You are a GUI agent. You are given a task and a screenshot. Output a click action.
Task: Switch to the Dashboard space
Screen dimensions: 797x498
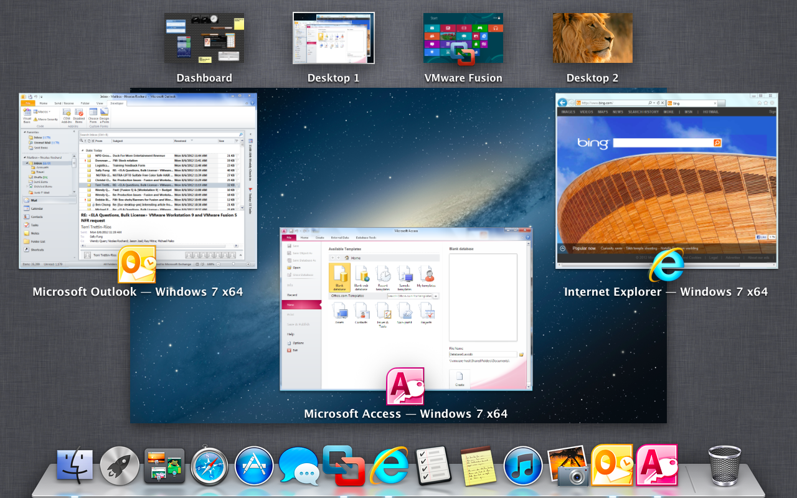coord(204,39)
